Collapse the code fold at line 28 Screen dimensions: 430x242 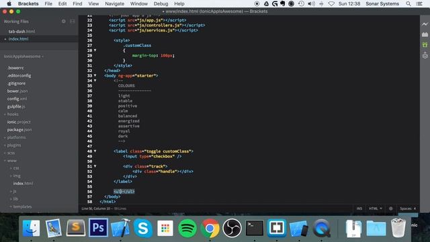coord(95,50)
